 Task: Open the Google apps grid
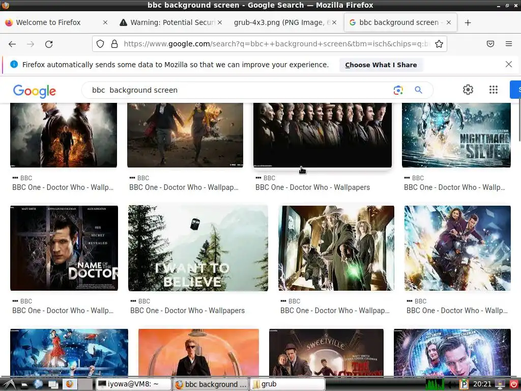click(x=494, y=90)
